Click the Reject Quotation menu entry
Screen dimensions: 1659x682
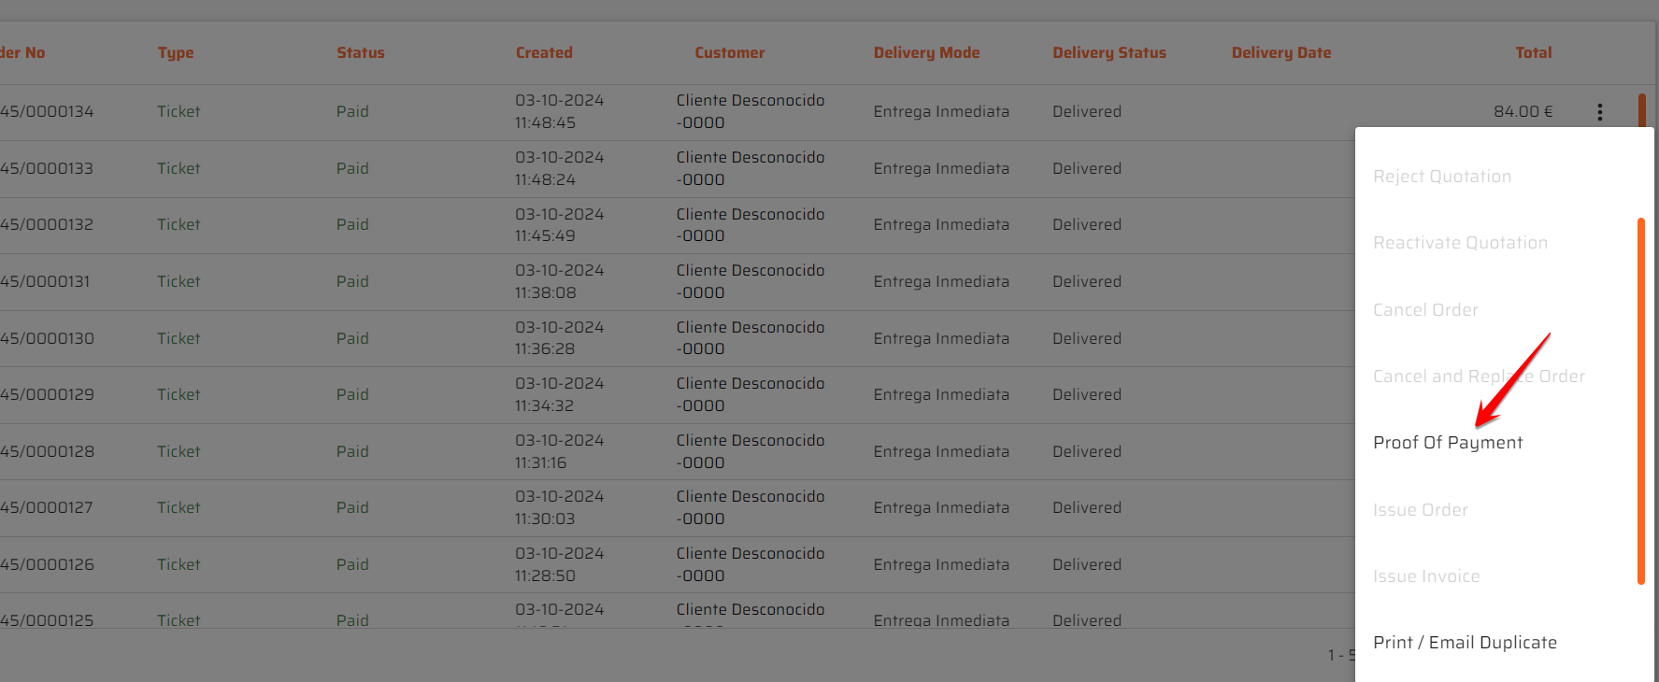coord(1441,177)
